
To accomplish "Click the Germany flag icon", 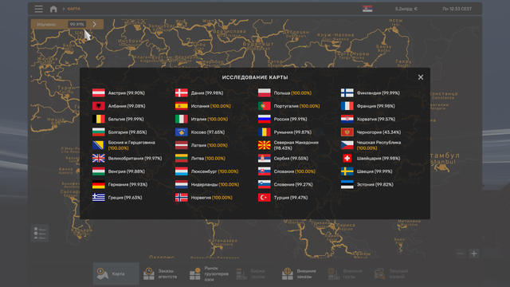I will coord(99,184).
